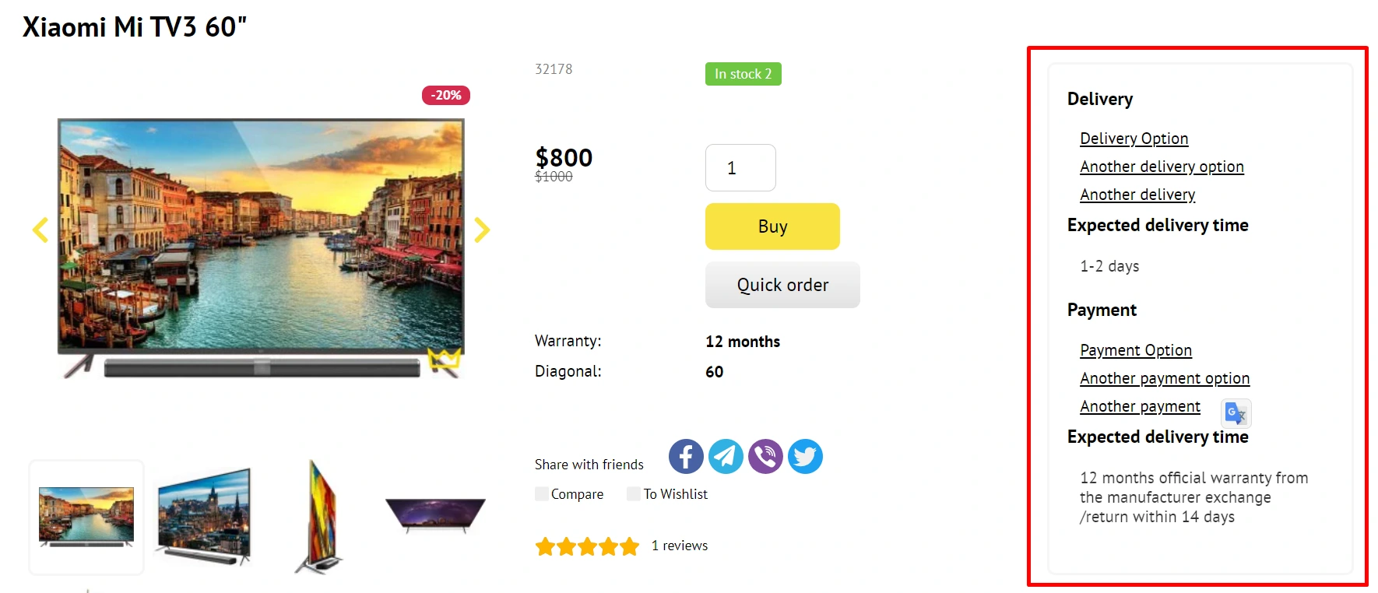
Task: Open the Delivery Option link
Action: [x=1134, y=139]
